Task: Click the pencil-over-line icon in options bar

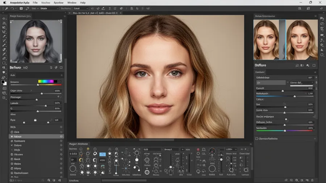Action: point(103,9)
